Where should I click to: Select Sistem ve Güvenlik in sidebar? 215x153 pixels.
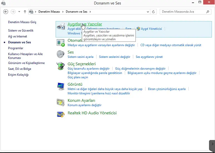[21, 30]
